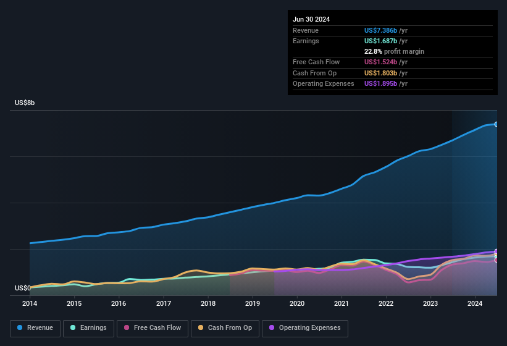The width and height of the screenshot is (507, 346).
Task: Click the 2016 x-axis label
Action: (x=119, y=303)
